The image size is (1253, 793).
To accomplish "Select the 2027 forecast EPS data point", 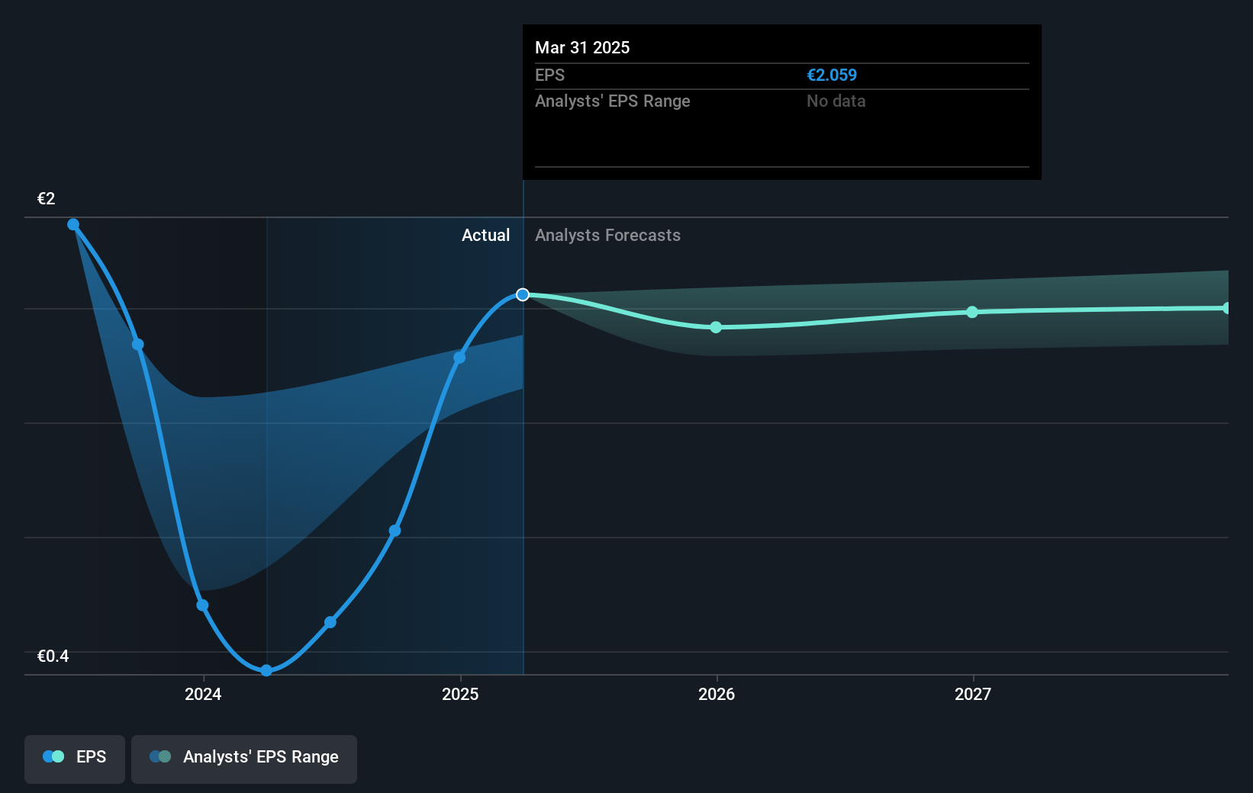I will click(x=972, y=312).
